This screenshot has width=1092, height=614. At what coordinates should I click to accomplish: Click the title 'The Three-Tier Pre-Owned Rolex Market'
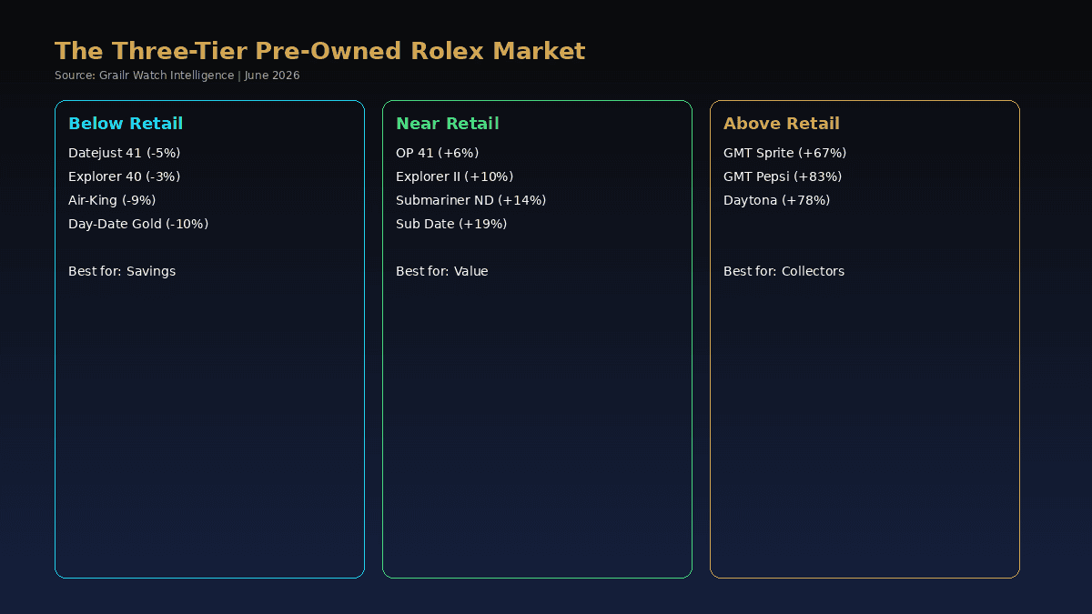pyautogui.click(x=319, y=51)
